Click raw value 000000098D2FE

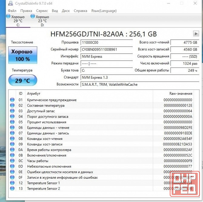click(x=178, y=128)
